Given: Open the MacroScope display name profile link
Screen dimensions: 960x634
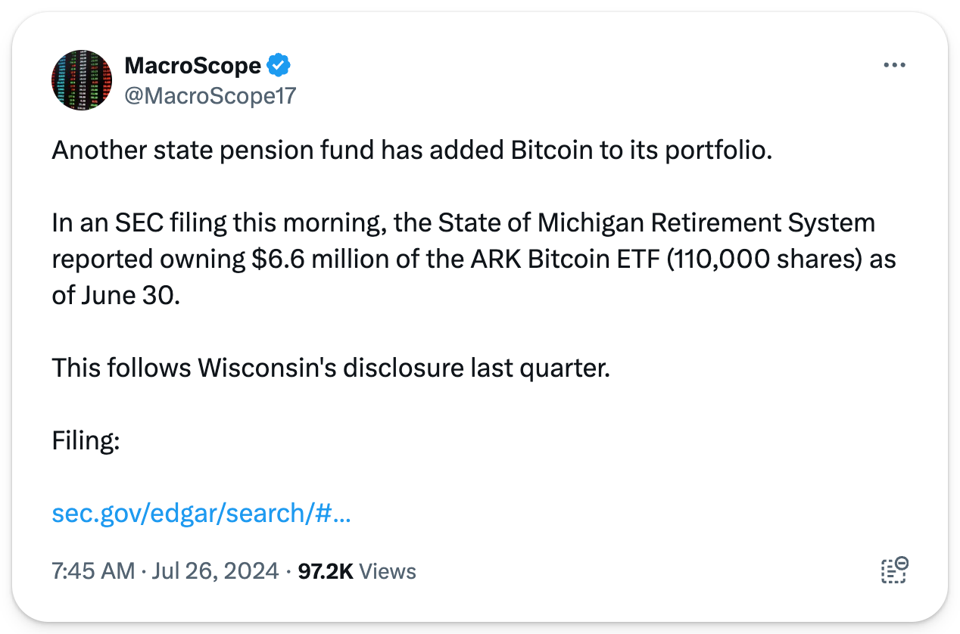Looking at the screenshot, I should point(192,66).
